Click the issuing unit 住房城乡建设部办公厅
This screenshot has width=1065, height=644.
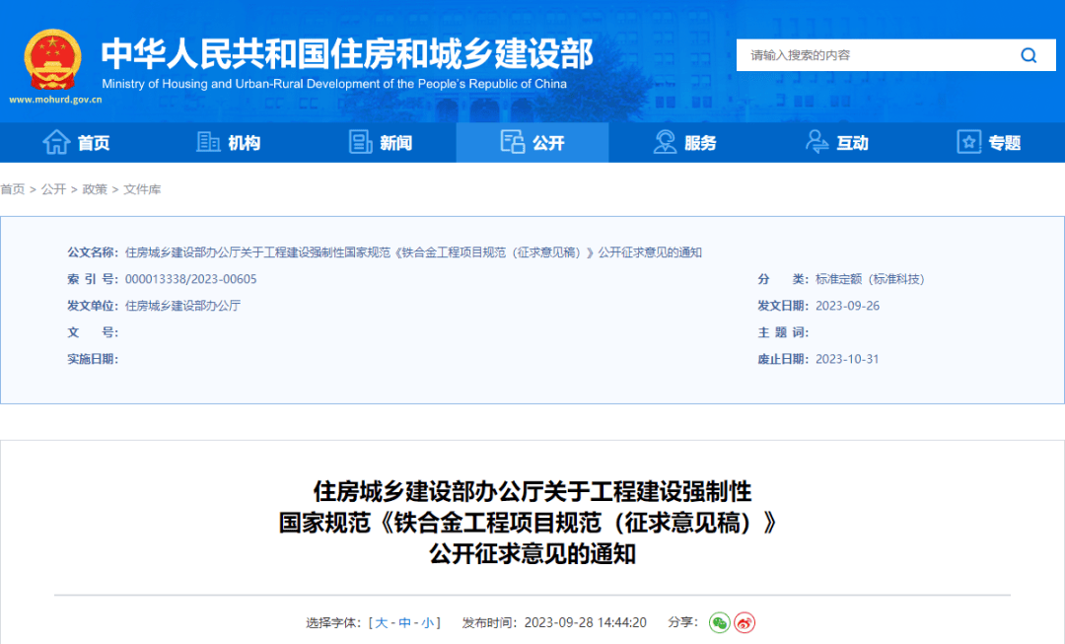[x=182, y=306]
